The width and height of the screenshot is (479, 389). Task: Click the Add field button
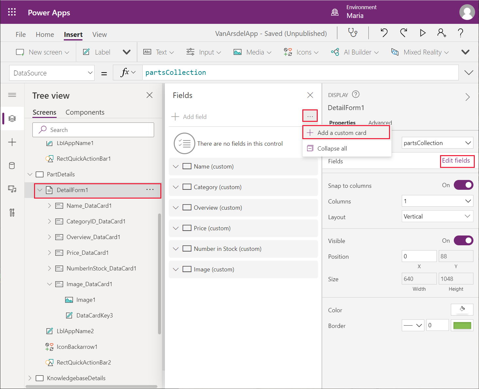coord(189,117)
